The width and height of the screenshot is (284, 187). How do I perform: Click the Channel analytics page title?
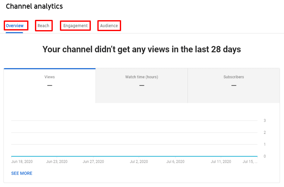click(x=34, y=6)
